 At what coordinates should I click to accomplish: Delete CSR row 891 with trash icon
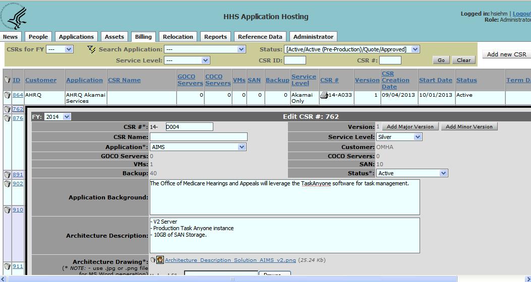[8, 175]
